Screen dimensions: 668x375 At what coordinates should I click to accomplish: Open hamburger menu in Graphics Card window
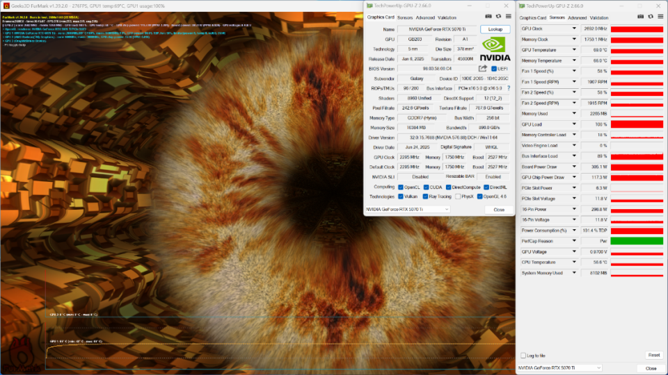508,17
